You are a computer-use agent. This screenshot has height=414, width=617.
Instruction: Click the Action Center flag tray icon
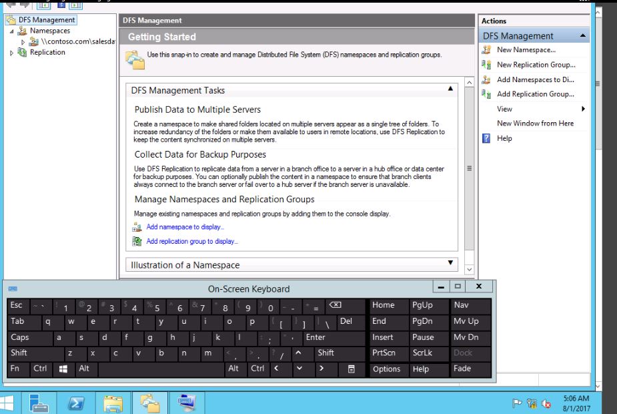517,403
